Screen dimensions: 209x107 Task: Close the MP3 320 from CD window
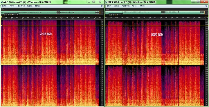(204, 1)
